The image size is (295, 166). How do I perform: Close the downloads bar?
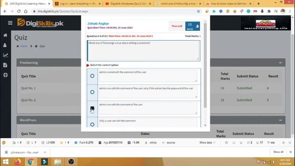pos(290,152)
